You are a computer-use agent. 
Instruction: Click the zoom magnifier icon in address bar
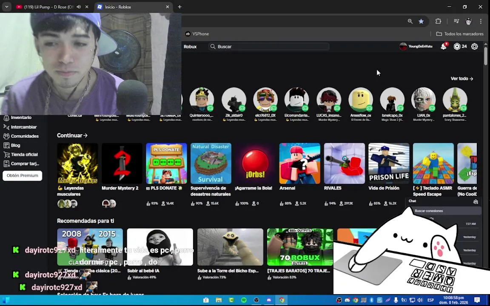pos(410,21)
